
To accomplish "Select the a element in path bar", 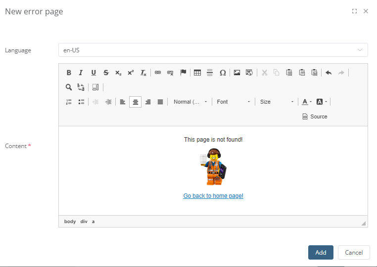I will (94, 222).
